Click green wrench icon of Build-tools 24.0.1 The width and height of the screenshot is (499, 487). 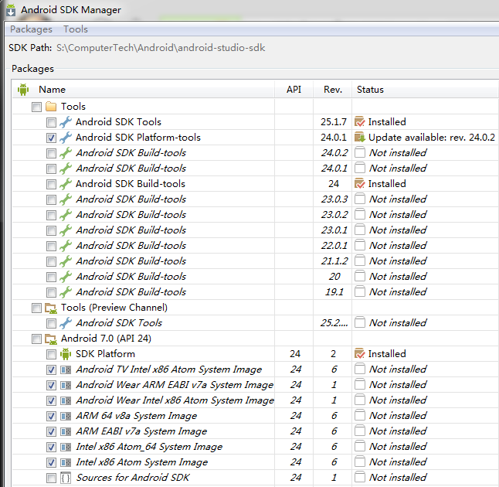click(x=66, y=169)
